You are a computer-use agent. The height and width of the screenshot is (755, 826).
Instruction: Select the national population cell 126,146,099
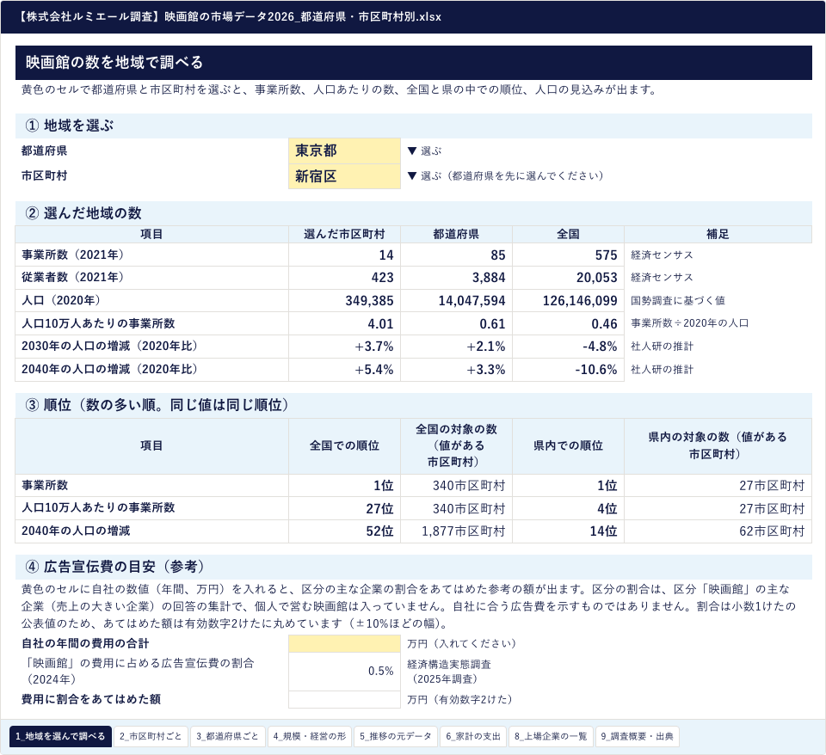(568, 301)
